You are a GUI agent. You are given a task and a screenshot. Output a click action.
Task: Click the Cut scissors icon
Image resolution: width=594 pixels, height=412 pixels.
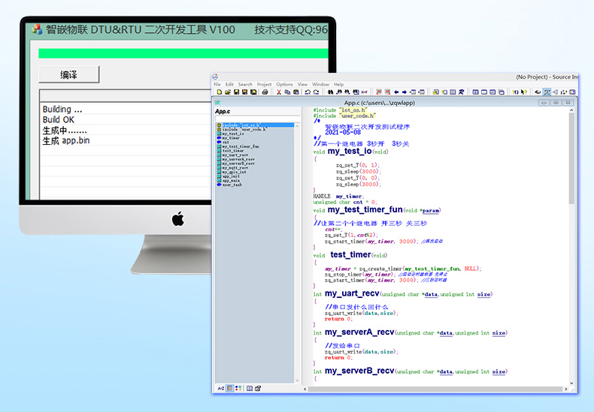click(x=278, y=92)
